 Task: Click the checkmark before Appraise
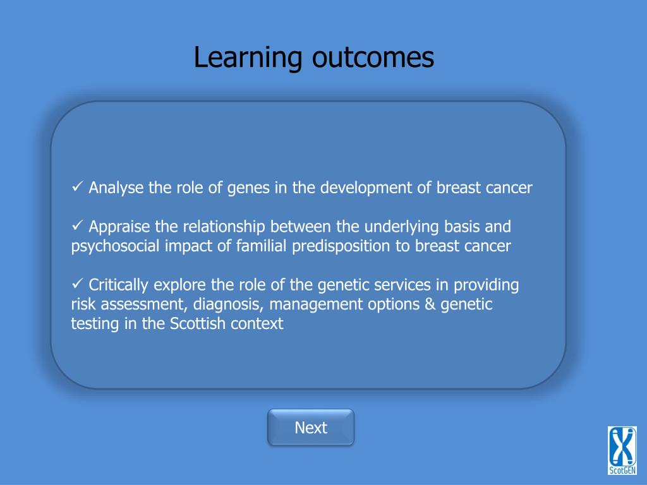click(77, 225)
